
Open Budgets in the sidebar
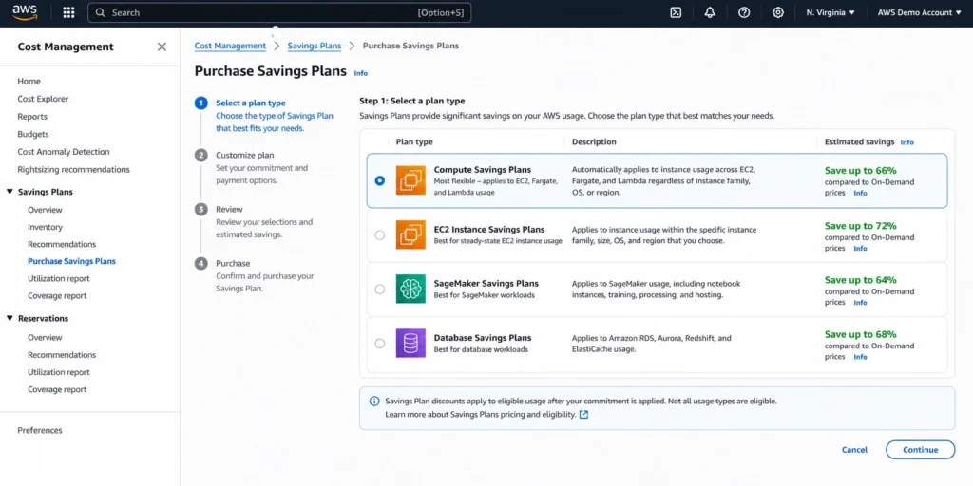(33, 134)
